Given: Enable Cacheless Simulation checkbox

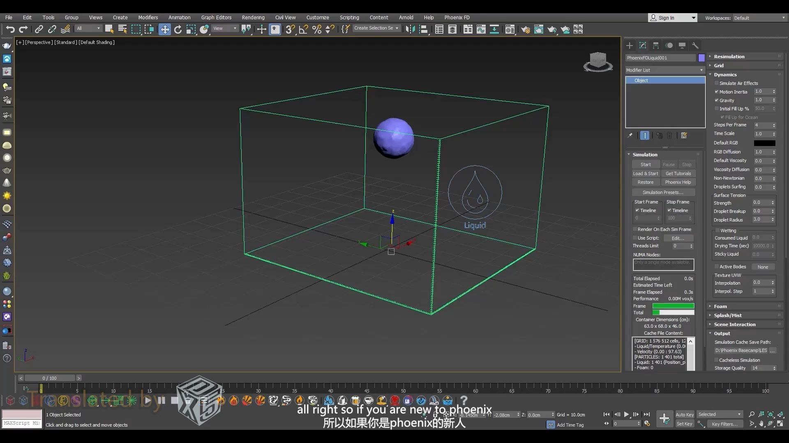Looking at the screenshot, I should click(717, 360).
